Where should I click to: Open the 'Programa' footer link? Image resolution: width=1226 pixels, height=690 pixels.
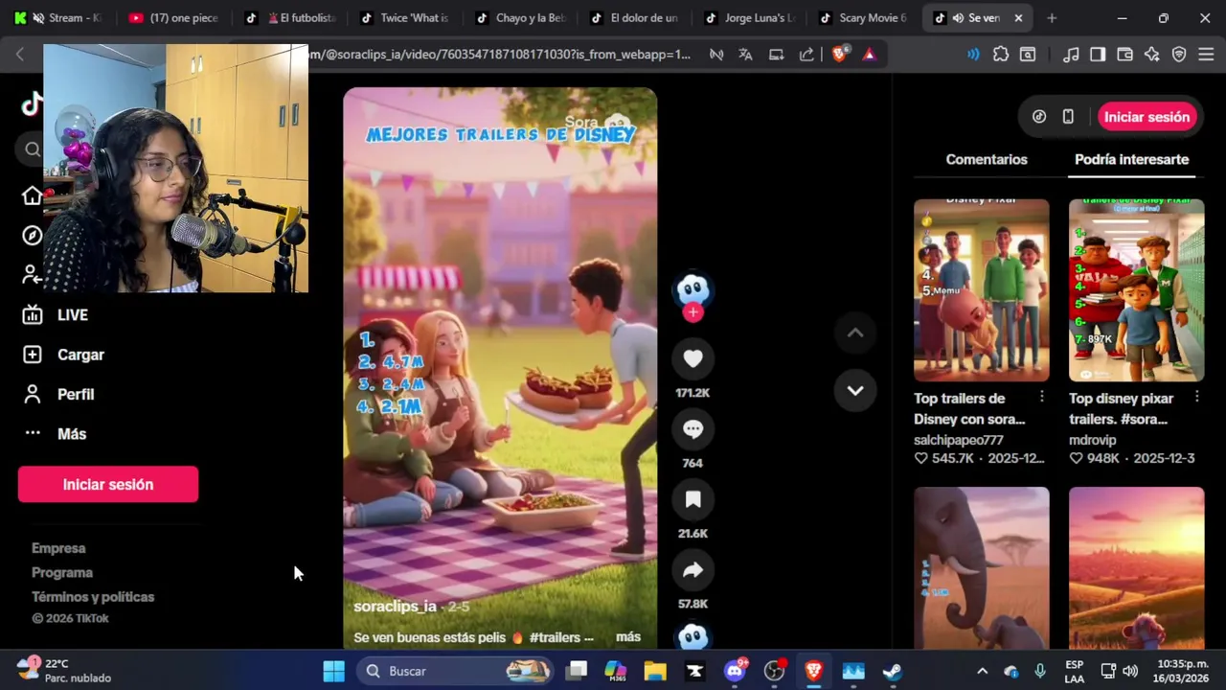click(x=62, y=573)
